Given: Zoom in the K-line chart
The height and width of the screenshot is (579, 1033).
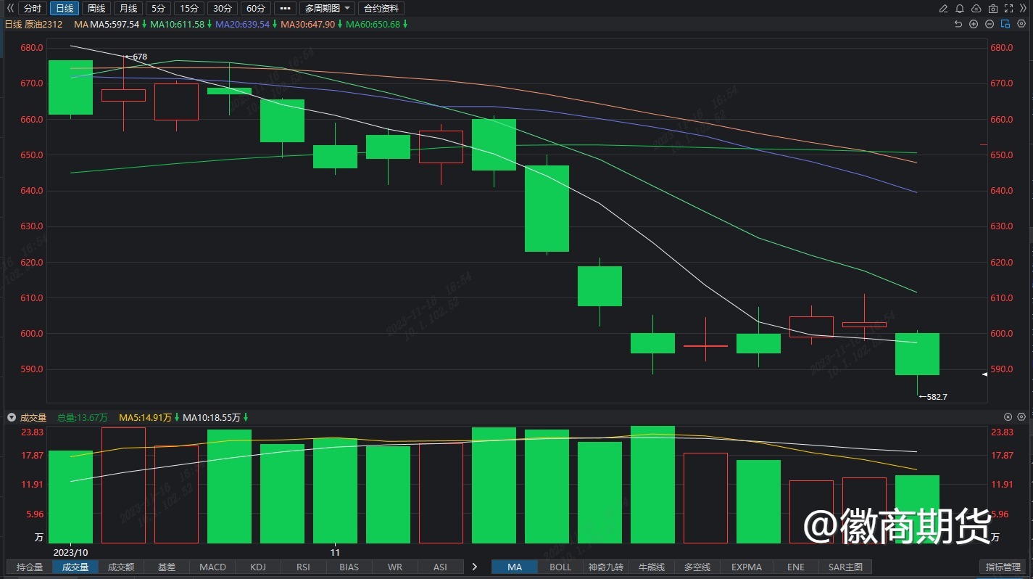Looking at the screenshot, I should click(x=974, y=24).
